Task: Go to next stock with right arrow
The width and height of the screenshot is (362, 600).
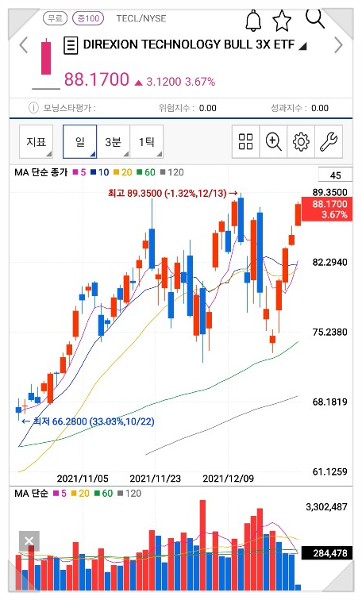Action: 338,45
